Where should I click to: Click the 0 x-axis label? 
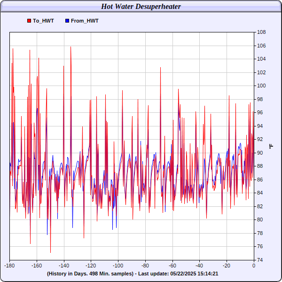(x=254, y=266)
